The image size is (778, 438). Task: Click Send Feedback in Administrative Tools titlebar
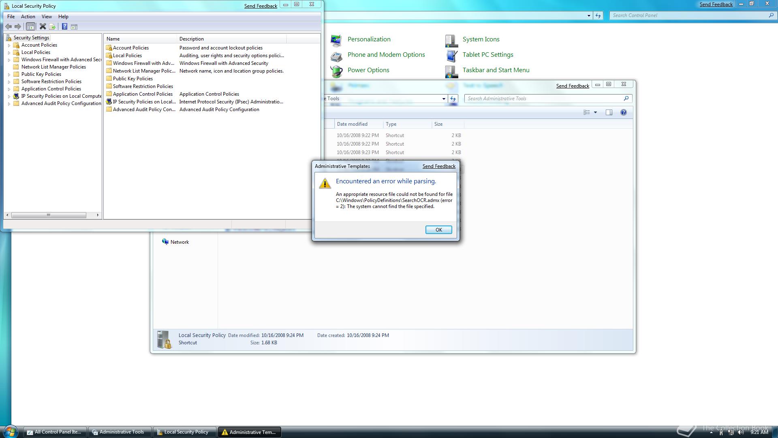point(573,86)
